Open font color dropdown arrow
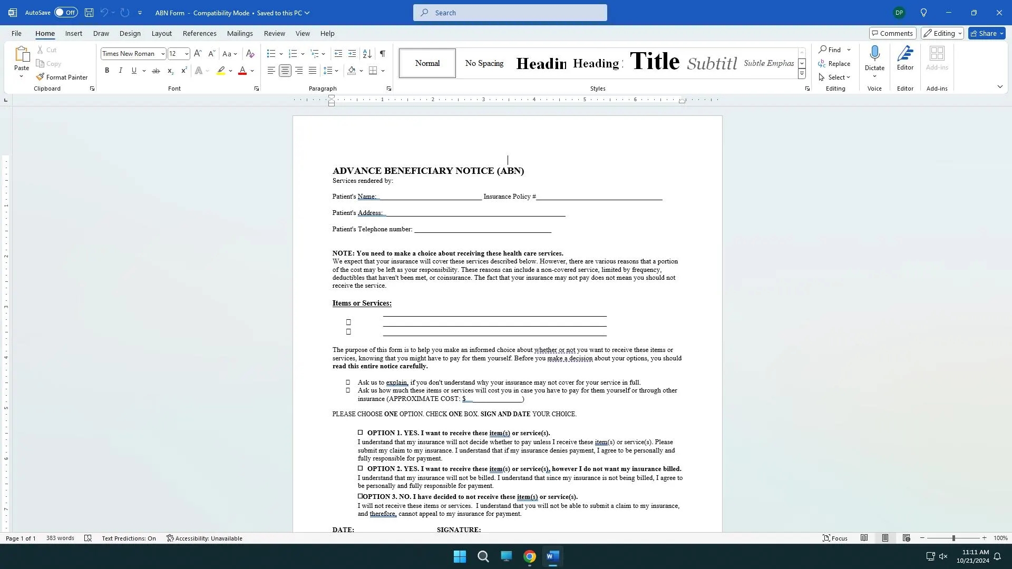Screen dimensions: 1012x569 tap(252, 71)
